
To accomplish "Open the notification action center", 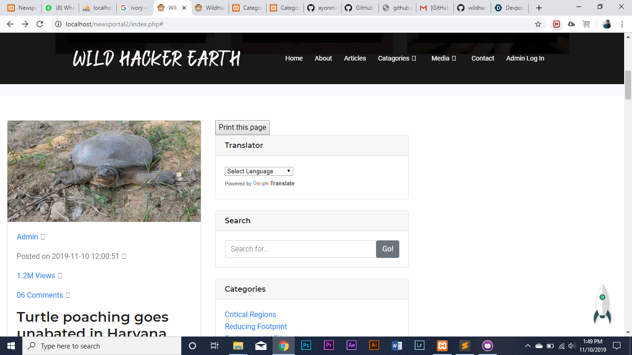I will [x=617, y=346].
